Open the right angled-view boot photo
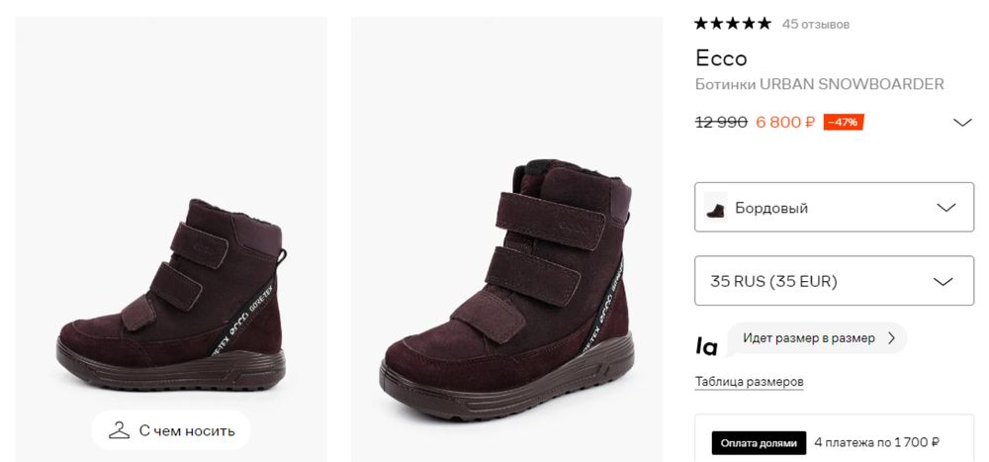Image resolution: width=989 pixels, height=462 pixels. point(506,277)
